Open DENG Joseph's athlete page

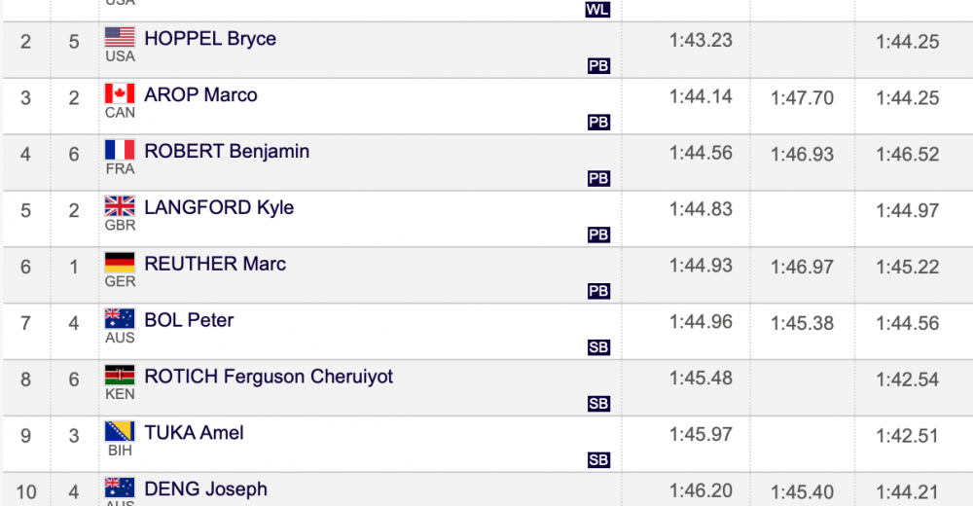205,489
